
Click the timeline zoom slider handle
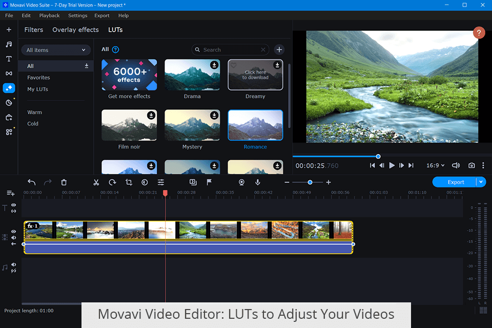[310, 182]
